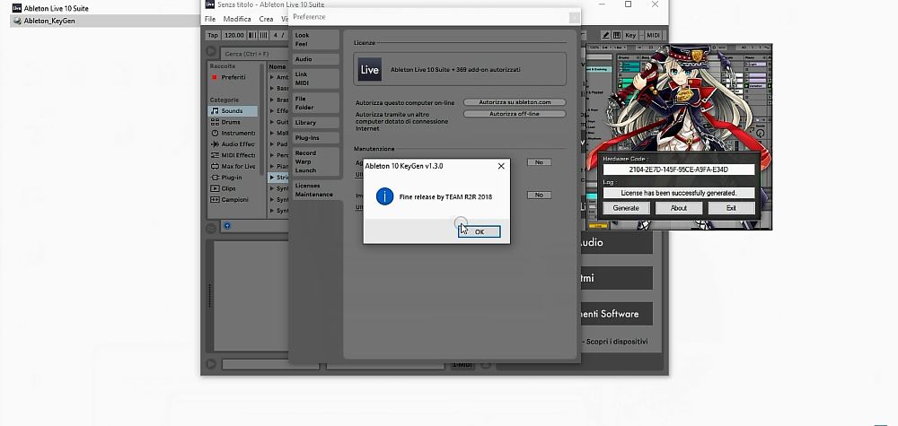Click the Live icon in title bar

point(210,4)
